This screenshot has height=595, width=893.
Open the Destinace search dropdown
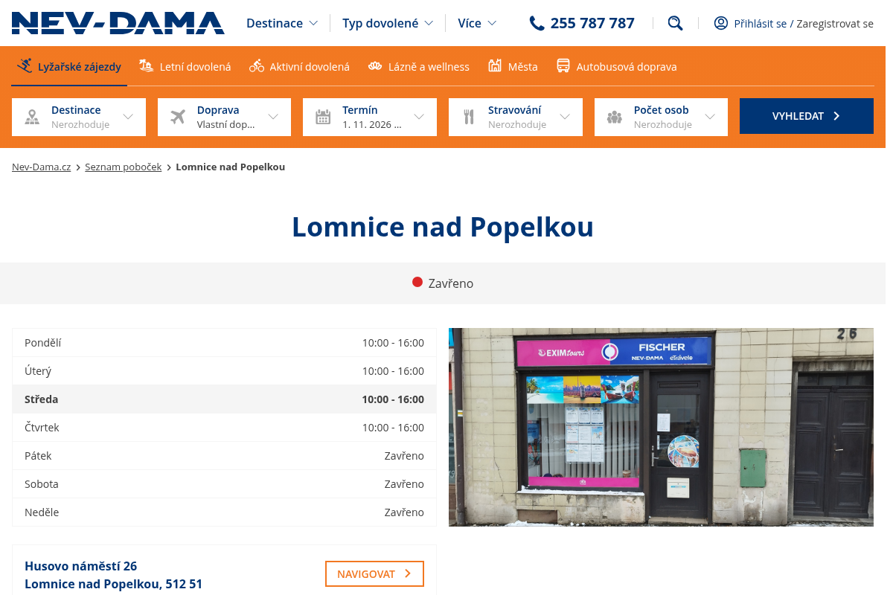[x=79, y=117]
